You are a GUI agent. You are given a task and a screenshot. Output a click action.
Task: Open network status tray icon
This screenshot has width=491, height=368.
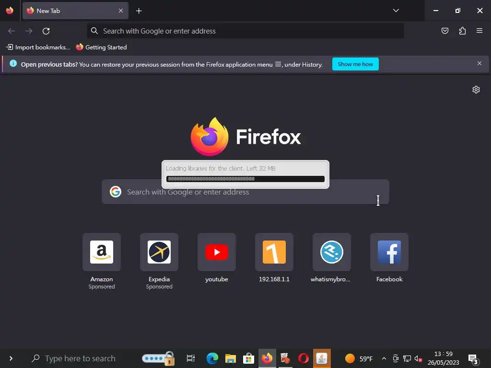[407, 358]
